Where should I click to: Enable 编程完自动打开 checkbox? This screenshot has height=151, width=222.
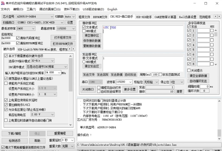coord(99,87)
